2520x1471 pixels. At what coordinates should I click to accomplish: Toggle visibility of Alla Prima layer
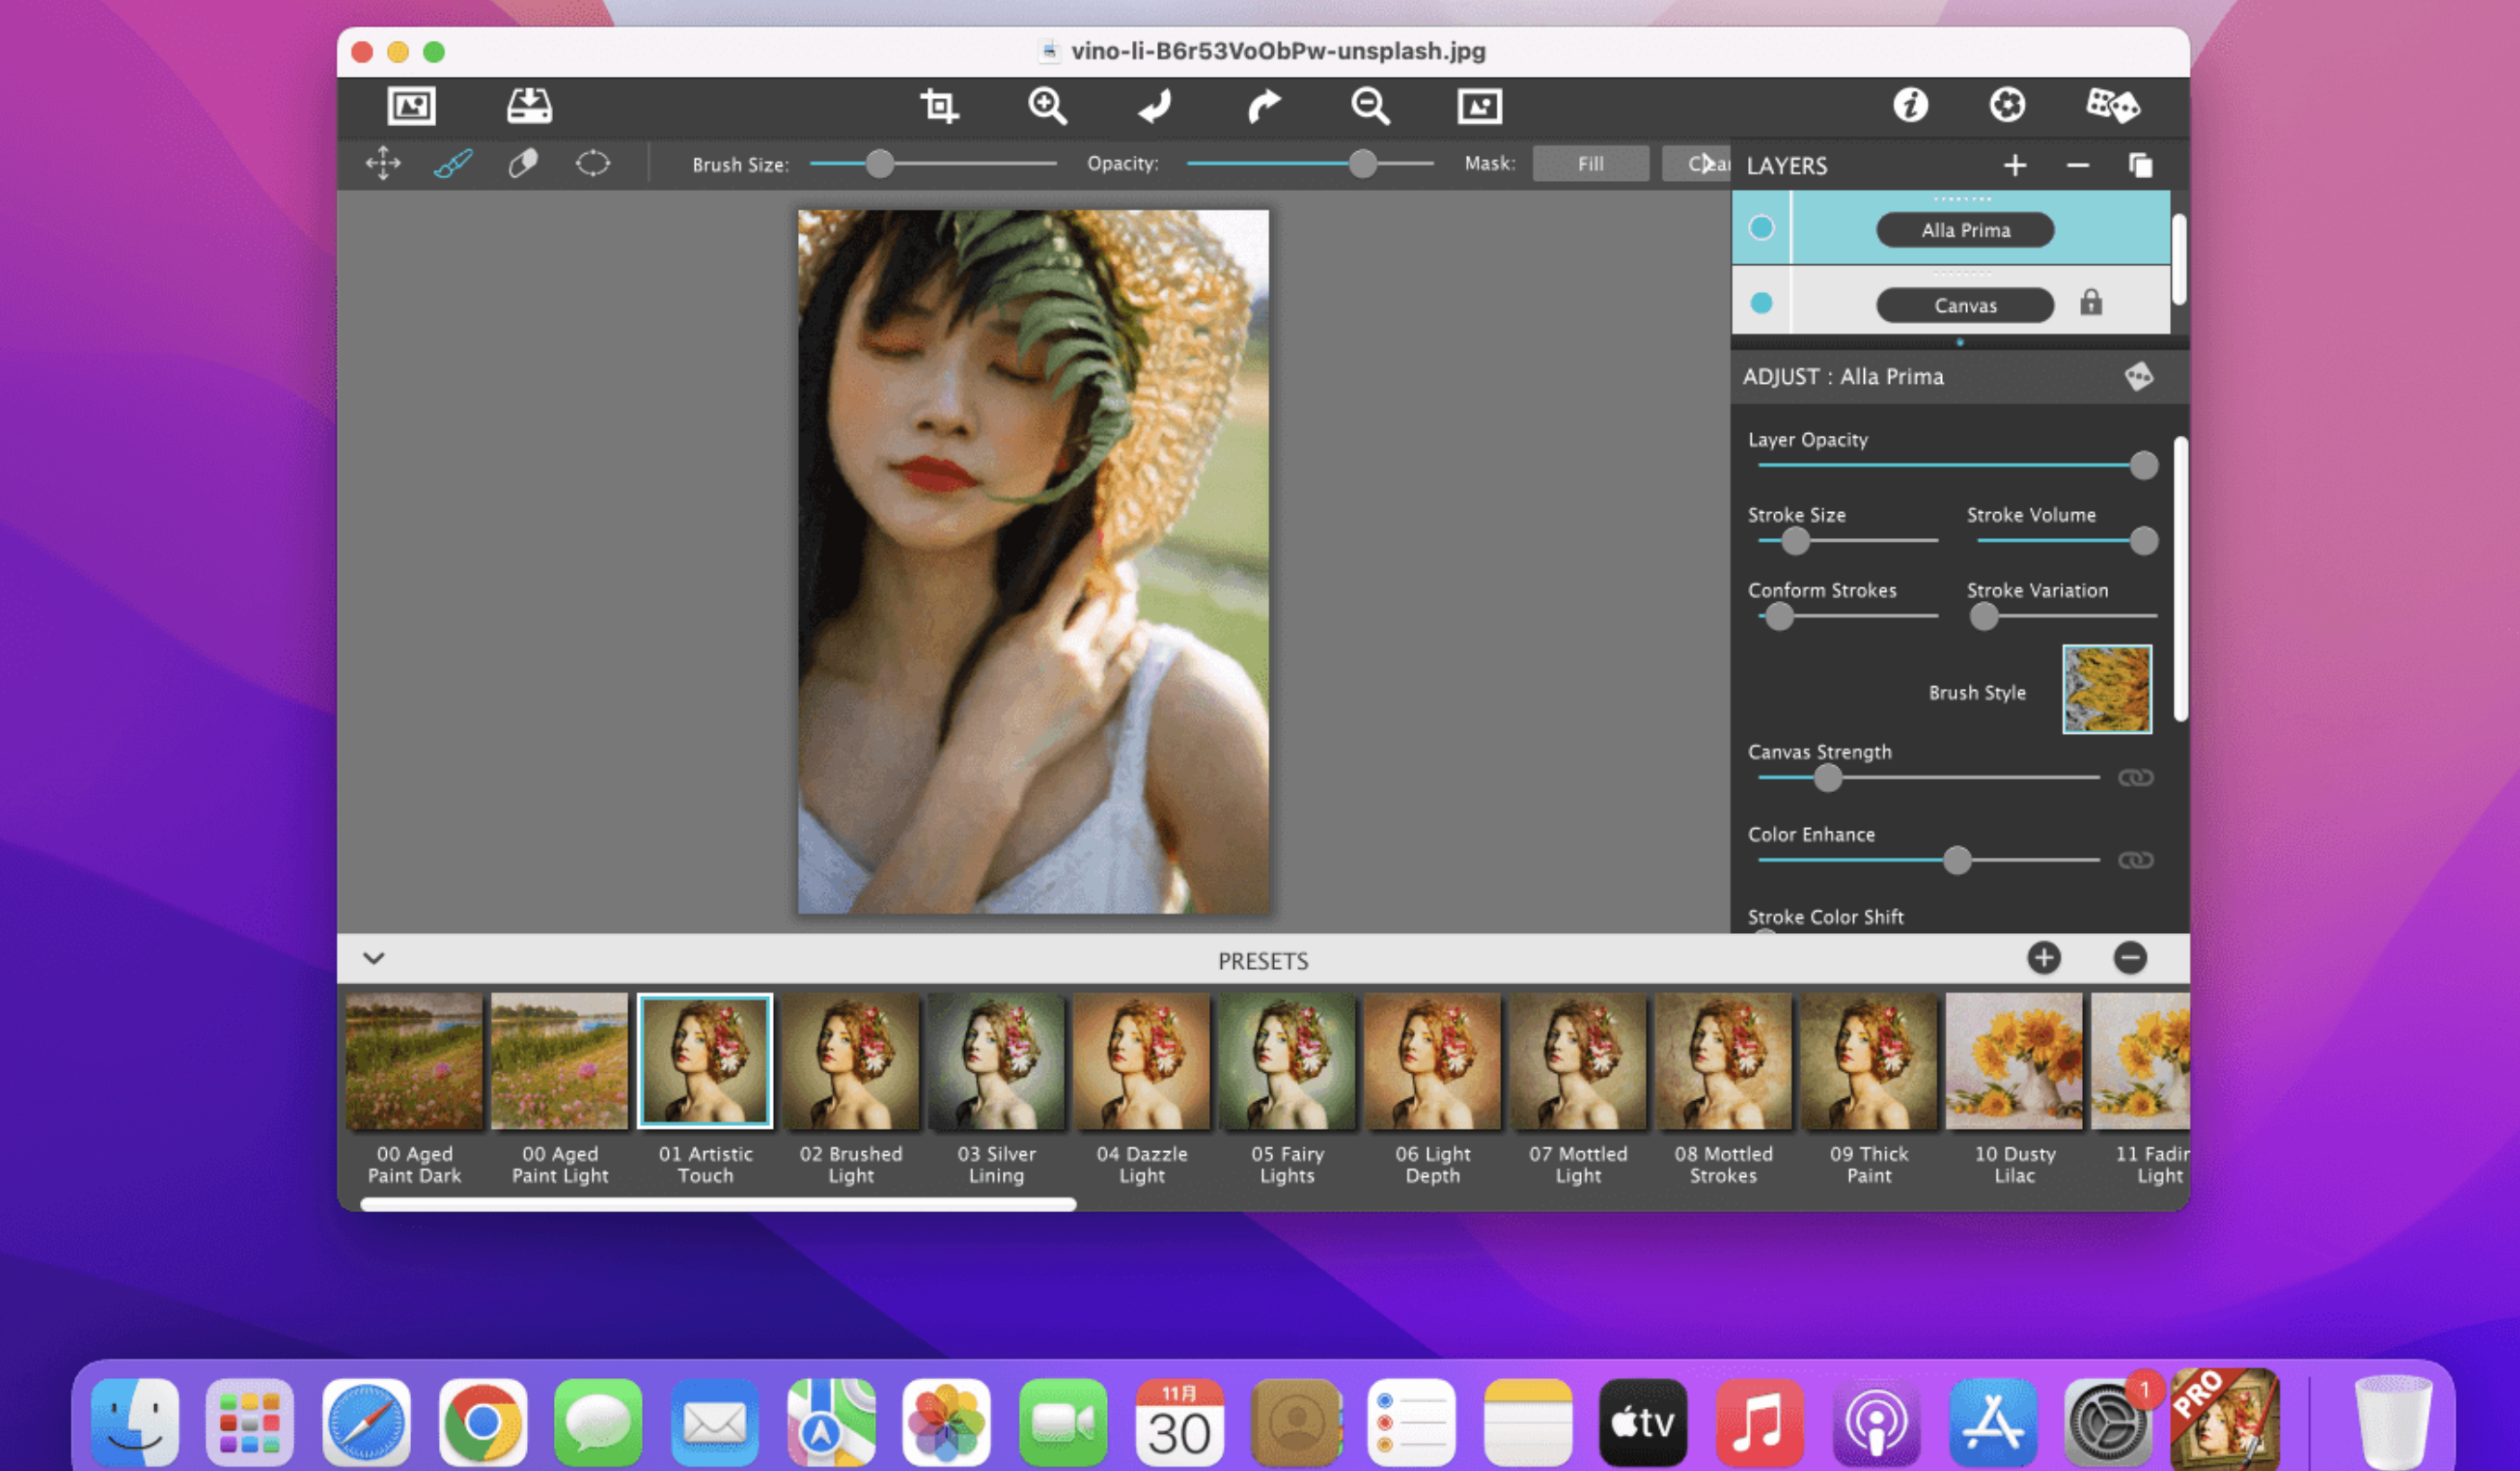[x=1762, y=227]
